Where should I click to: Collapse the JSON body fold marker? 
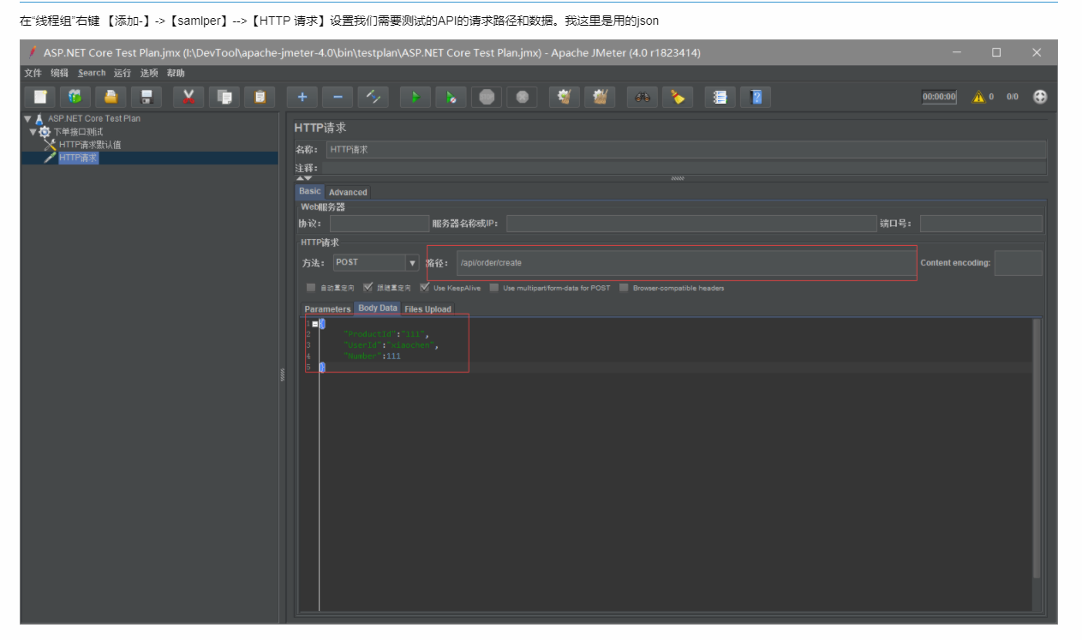315,324
